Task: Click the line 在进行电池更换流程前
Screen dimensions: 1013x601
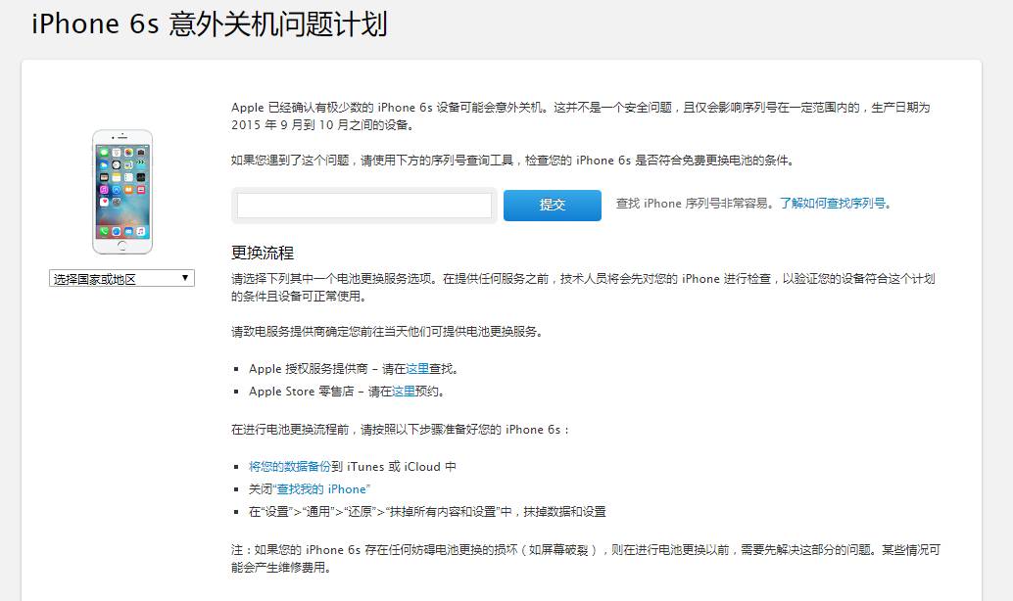Action: click(x=401, y=430)
